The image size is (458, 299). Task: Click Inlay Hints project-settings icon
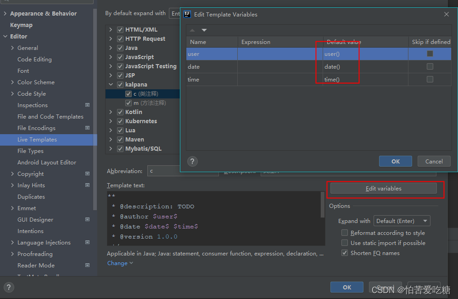click(87, 185)
